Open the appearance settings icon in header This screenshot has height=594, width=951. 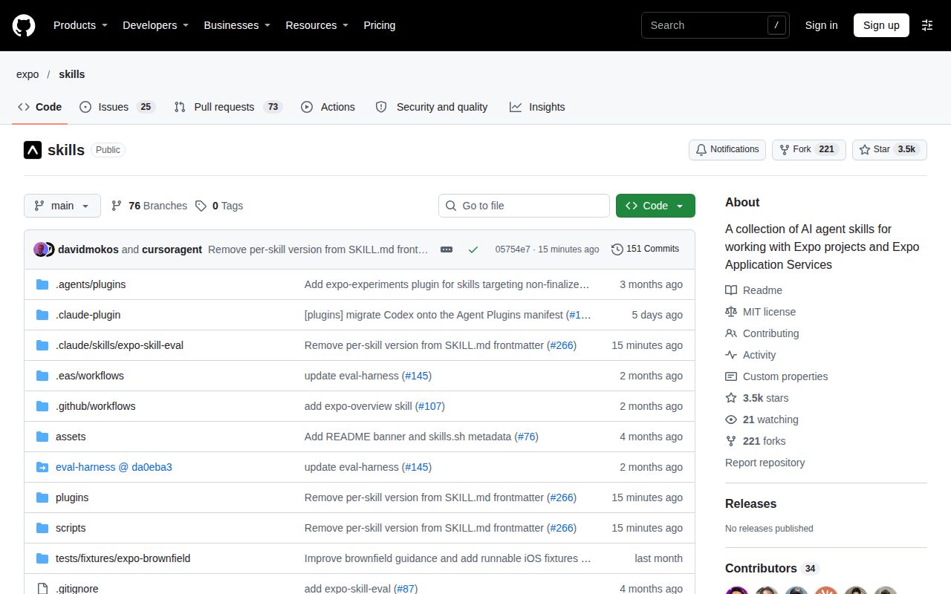pyautogui.click(x=927, y=25)
